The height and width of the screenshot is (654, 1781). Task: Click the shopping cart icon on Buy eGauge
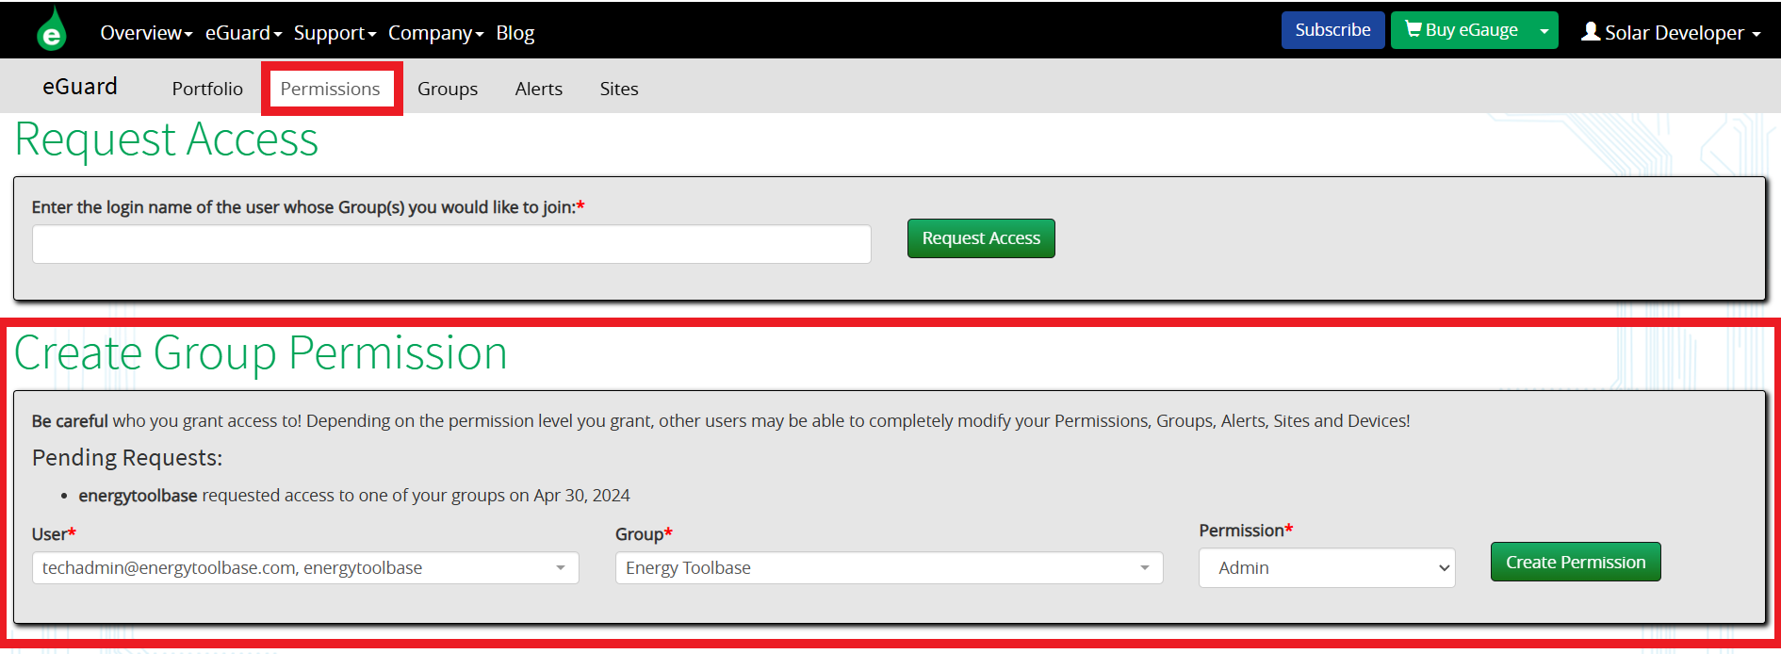tap(1413, 29)
